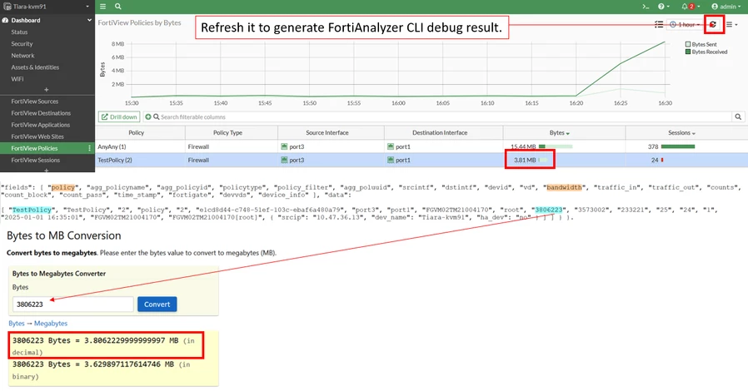
Task: Click highlighted "bandwidth" field name
Action: 565,187
